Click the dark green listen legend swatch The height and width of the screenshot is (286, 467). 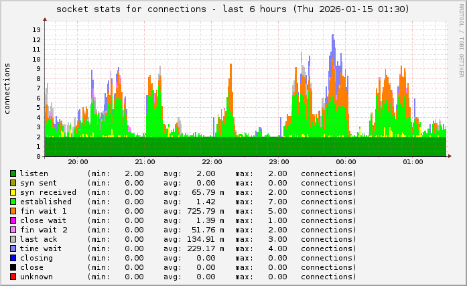tap(13, 173)
